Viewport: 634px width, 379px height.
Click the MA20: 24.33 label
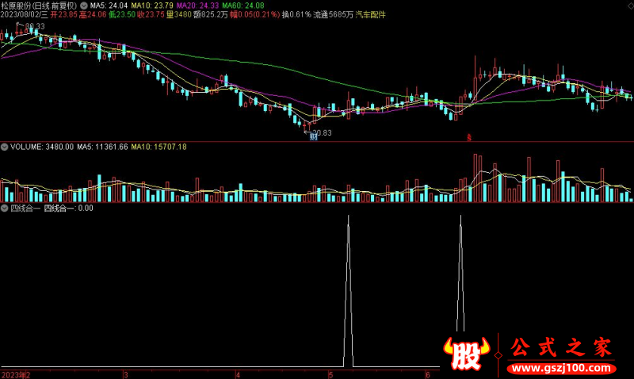[197, 6]
